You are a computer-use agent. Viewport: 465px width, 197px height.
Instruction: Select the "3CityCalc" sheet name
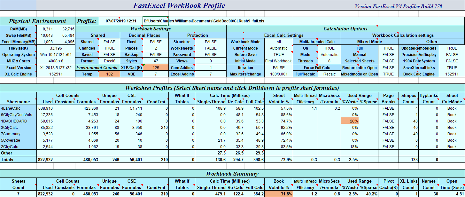pyautogui.click(x=18, y=127)
